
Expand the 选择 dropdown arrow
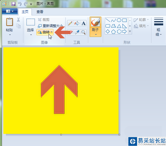pyautogui.click(x=31, y=35)
